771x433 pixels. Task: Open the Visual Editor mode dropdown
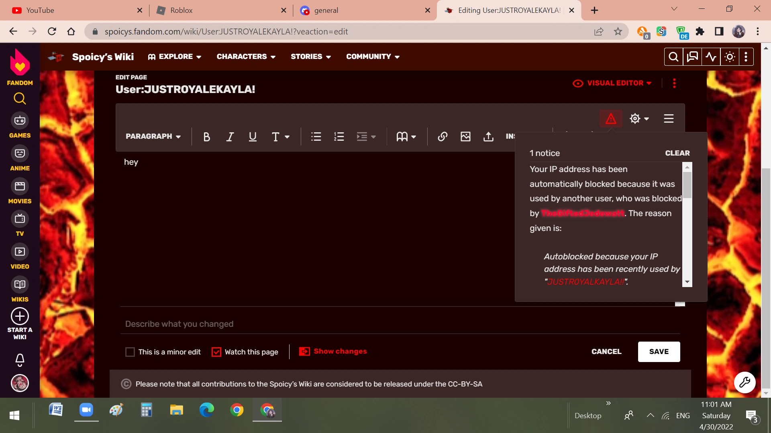612,83
